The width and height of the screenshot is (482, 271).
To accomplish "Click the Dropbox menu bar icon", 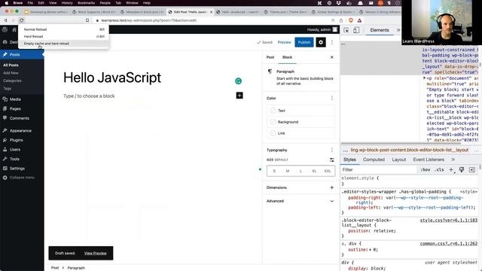I will [x=339, y=3].
